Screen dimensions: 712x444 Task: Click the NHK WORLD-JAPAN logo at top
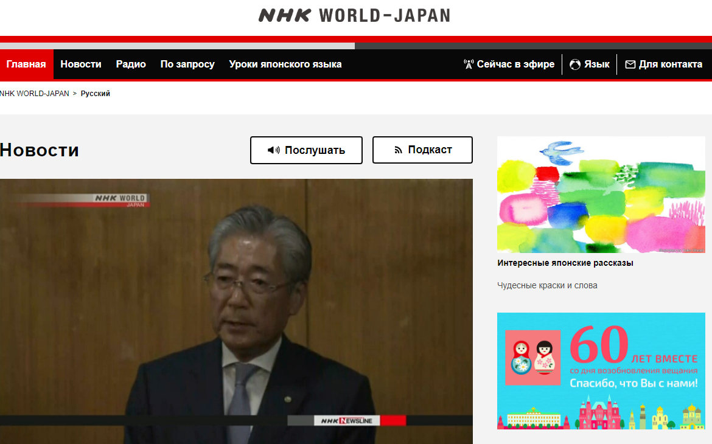pos(354,15)
